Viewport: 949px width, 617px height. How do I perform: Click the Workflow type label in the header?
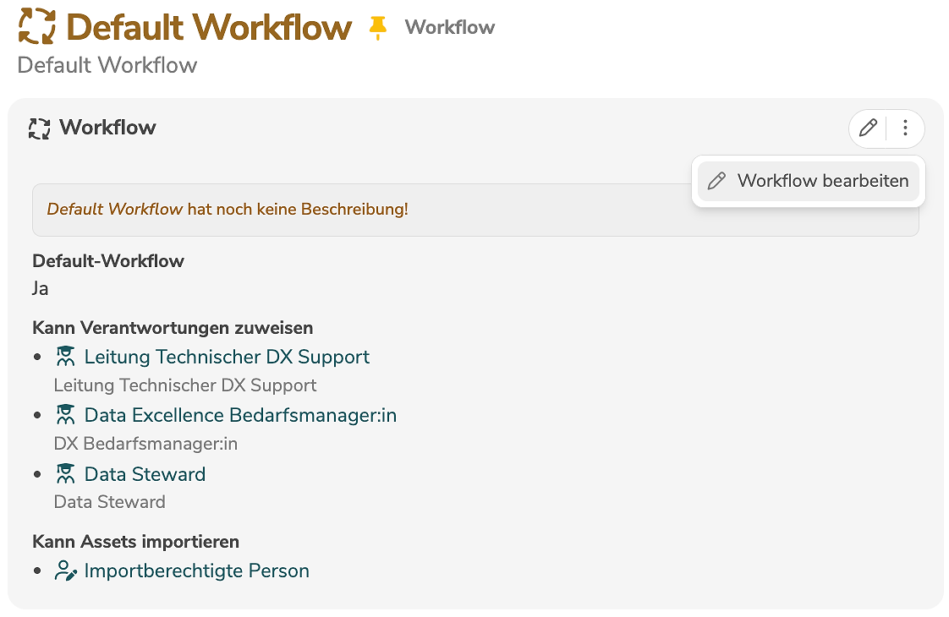click(x=449, y=26)
